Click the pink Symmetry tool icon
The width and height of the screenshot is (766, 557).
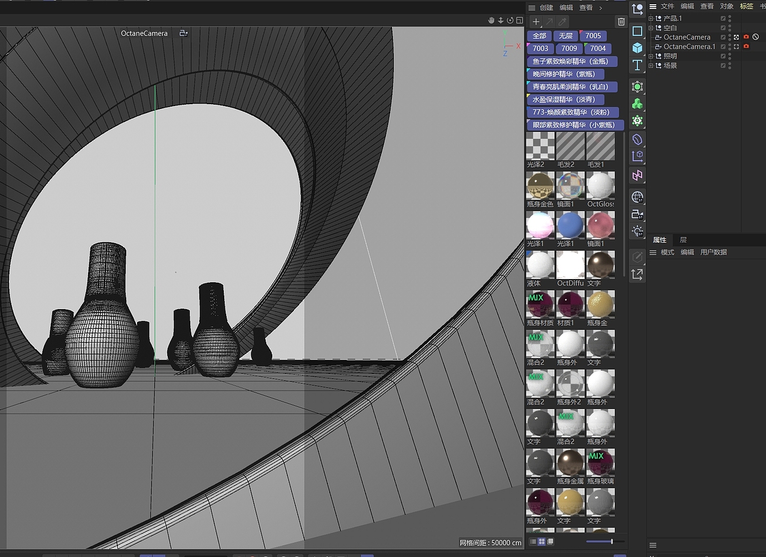coord(637,175)
